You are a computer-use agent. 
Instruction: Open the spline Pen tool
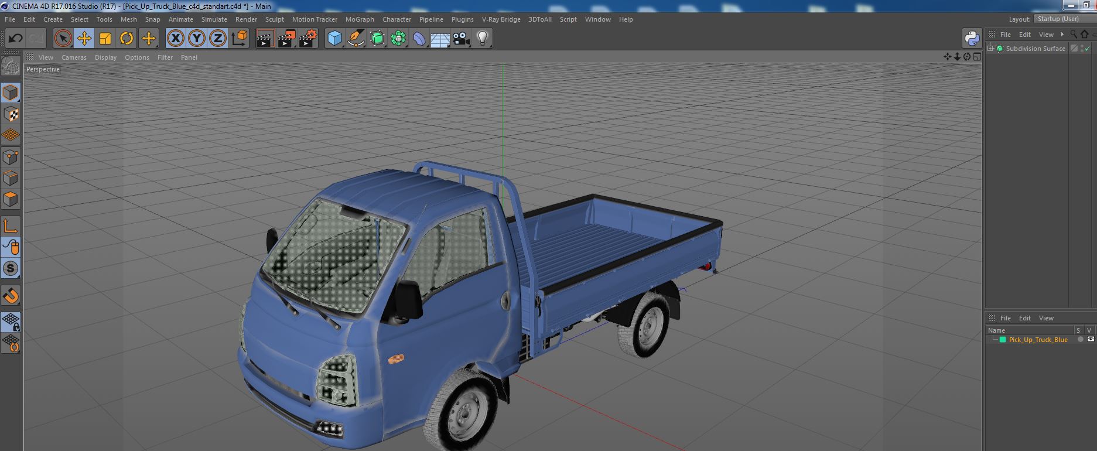click(356, 39)
